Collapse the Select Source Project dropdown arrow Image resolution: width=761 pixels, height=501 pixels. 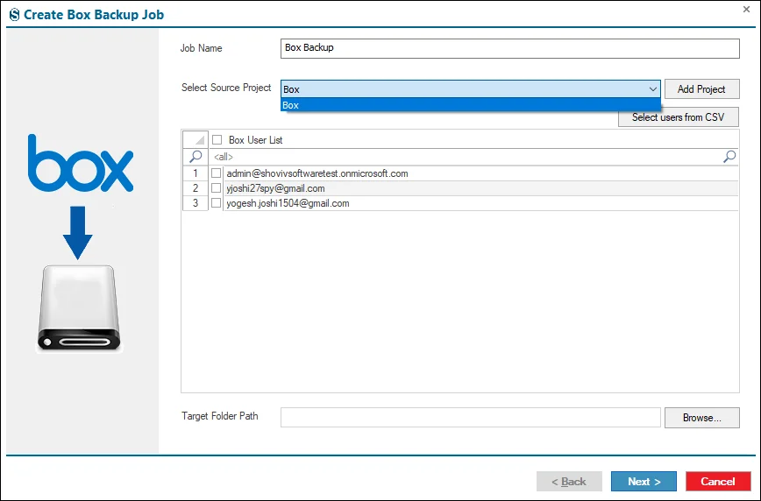(653, 89)
